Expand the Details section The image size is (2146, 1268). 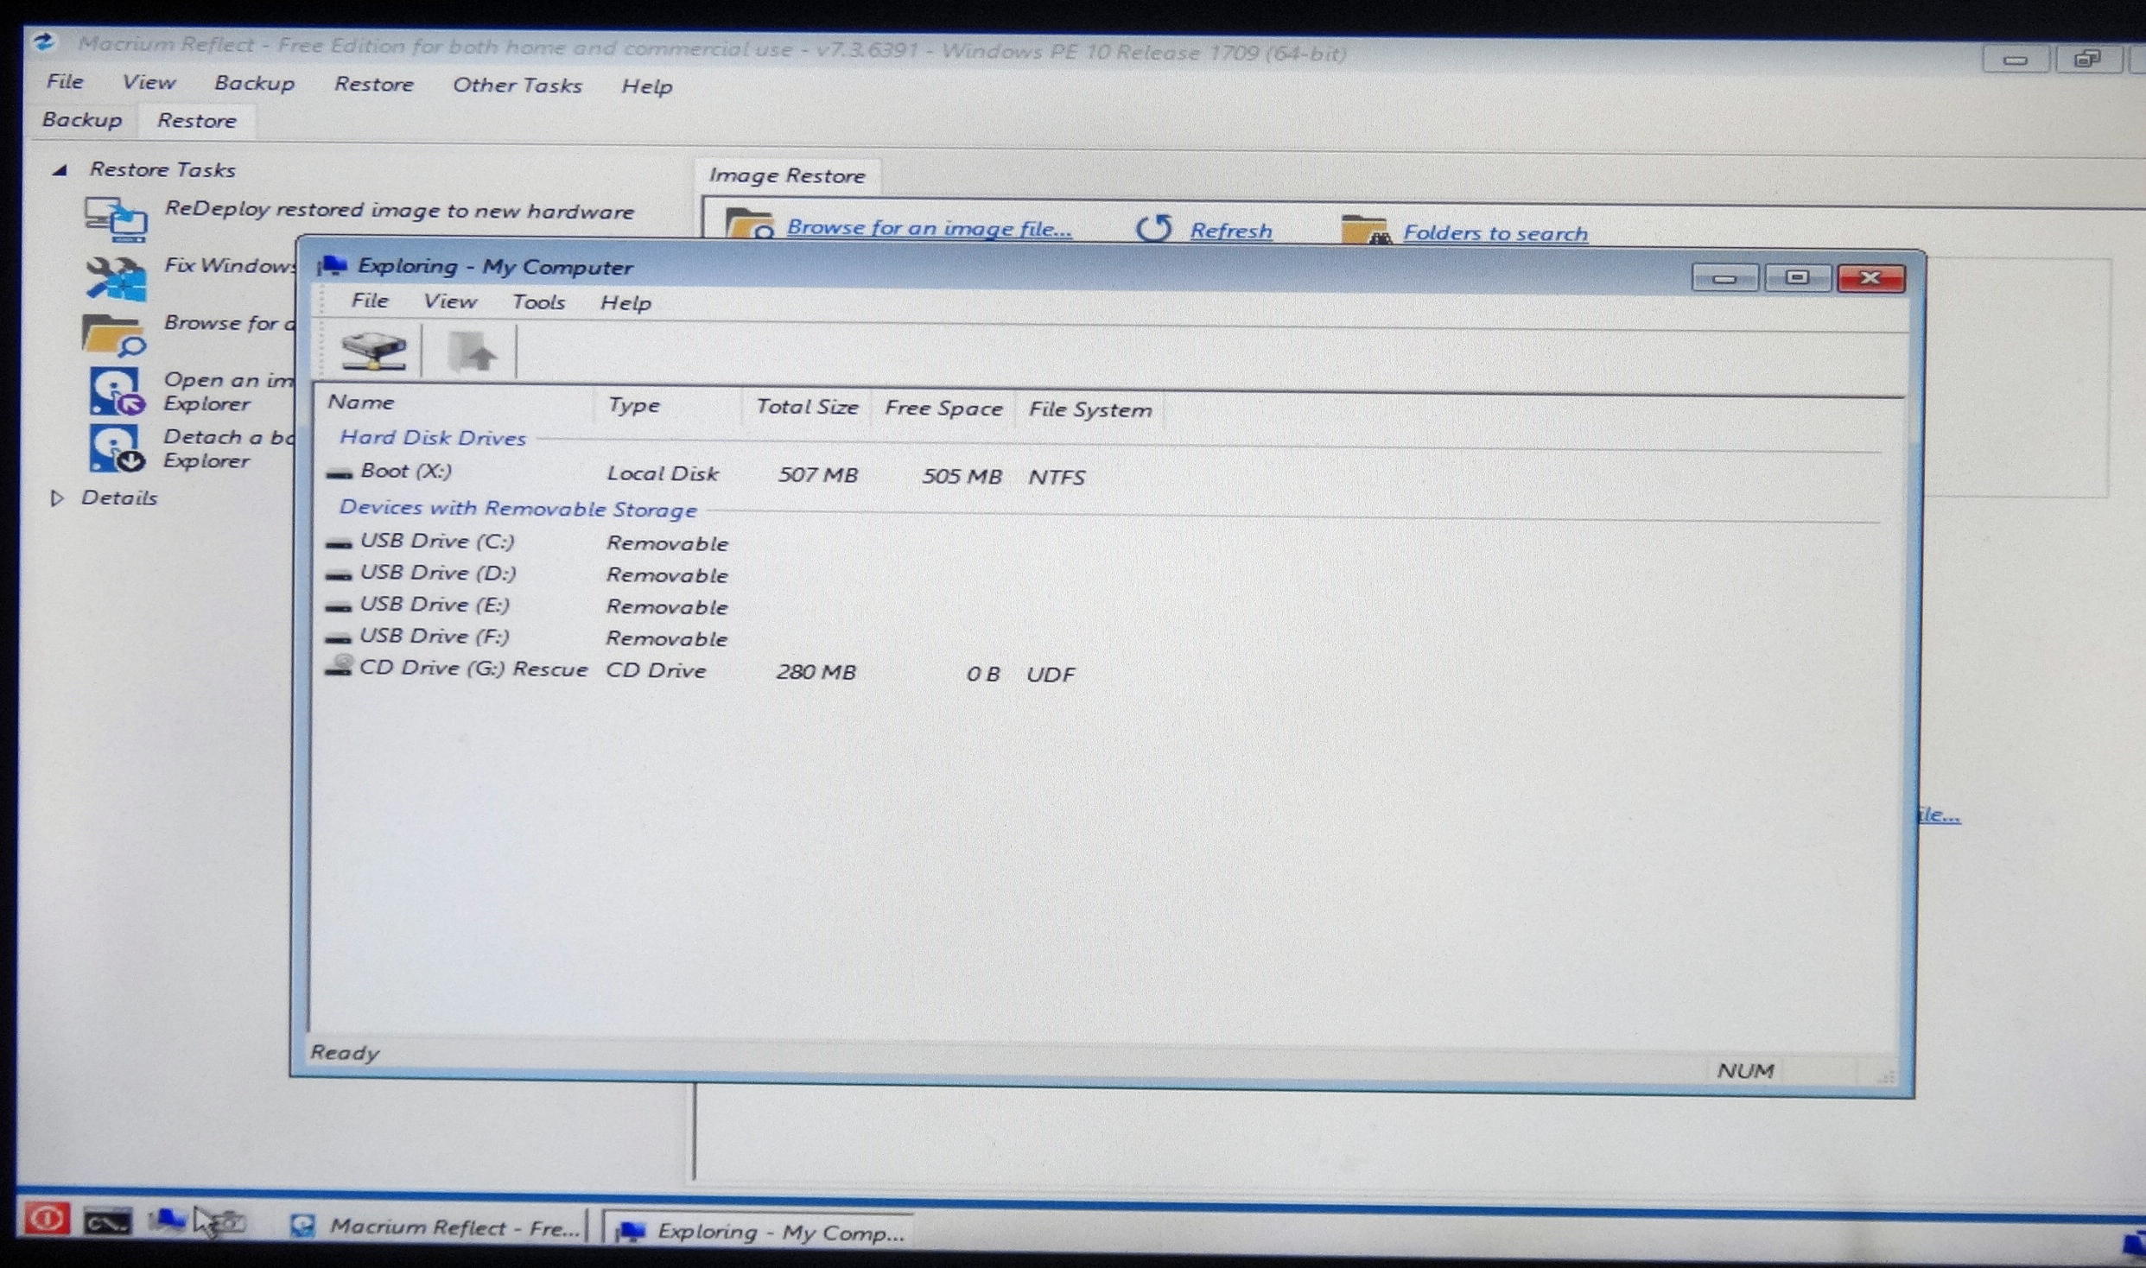tap(57, 498)
